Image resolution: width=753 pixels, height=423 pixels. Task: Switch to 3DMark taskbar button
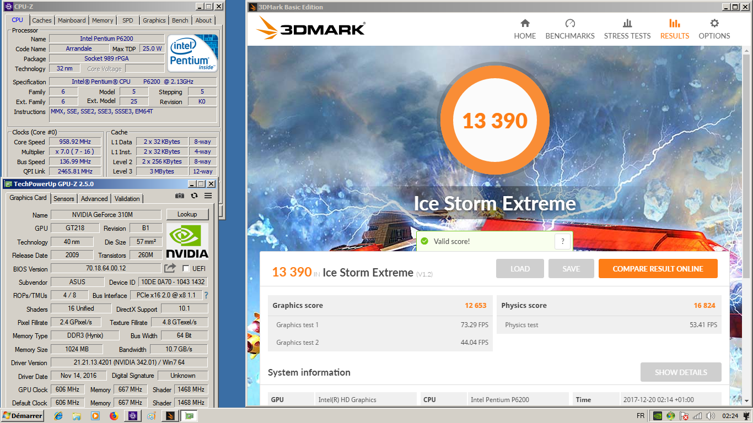tap(169, 416)
